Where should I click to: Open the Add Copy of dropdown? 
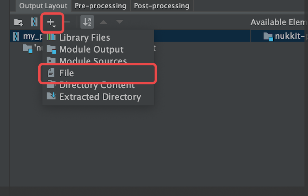point(52,23)
